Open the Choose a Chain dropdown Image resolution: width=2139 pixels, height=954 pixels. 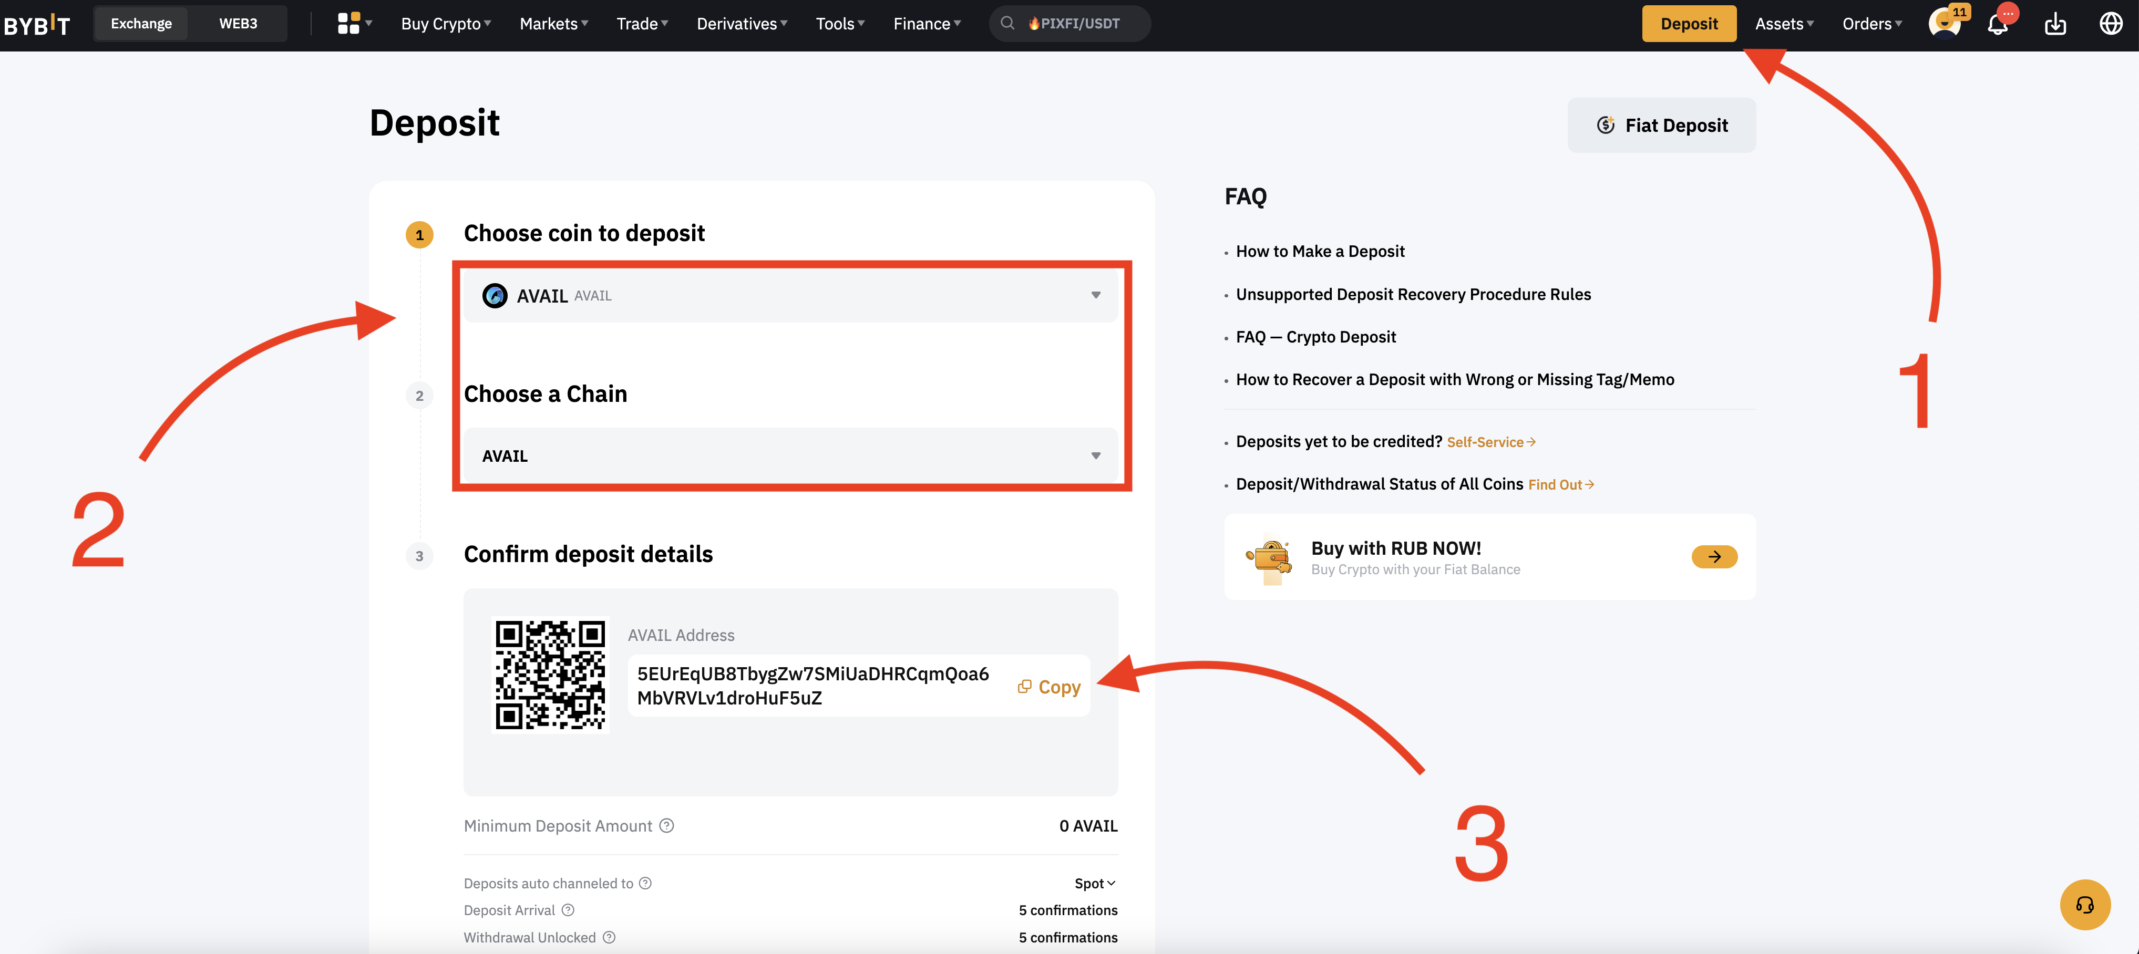tap(790, 456)
